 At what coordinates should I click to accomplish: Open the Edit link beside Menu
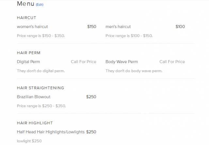[40, 5]
